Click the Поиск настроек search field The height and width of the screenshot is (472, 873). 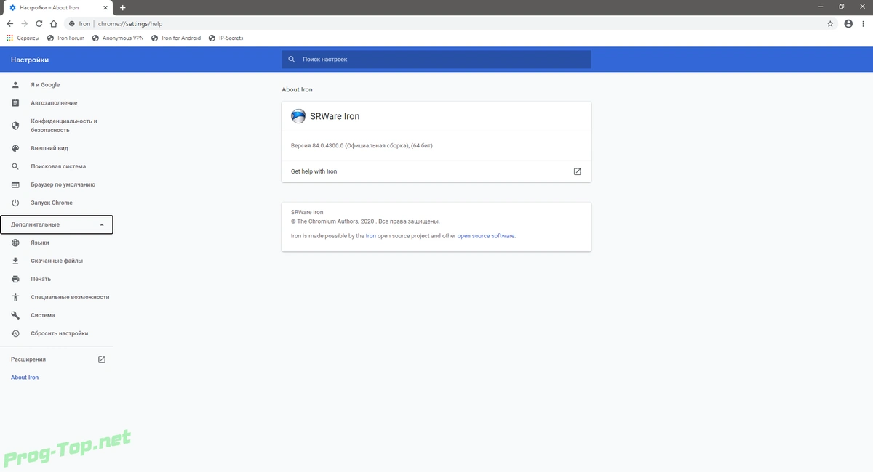coord(436,60)
